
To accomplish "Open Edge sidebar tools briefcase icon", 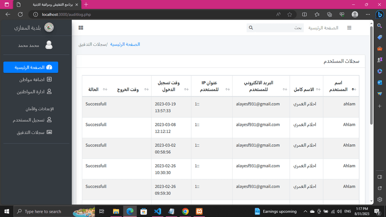I will click(380, 49).
